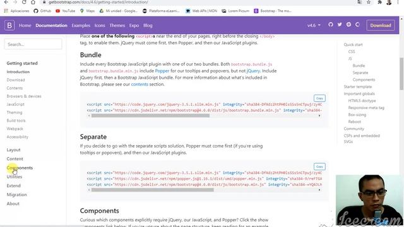This screenshot has width=404, height=227.
Task: Jump to Reboot in table of contents
Action: coord(355,122)
